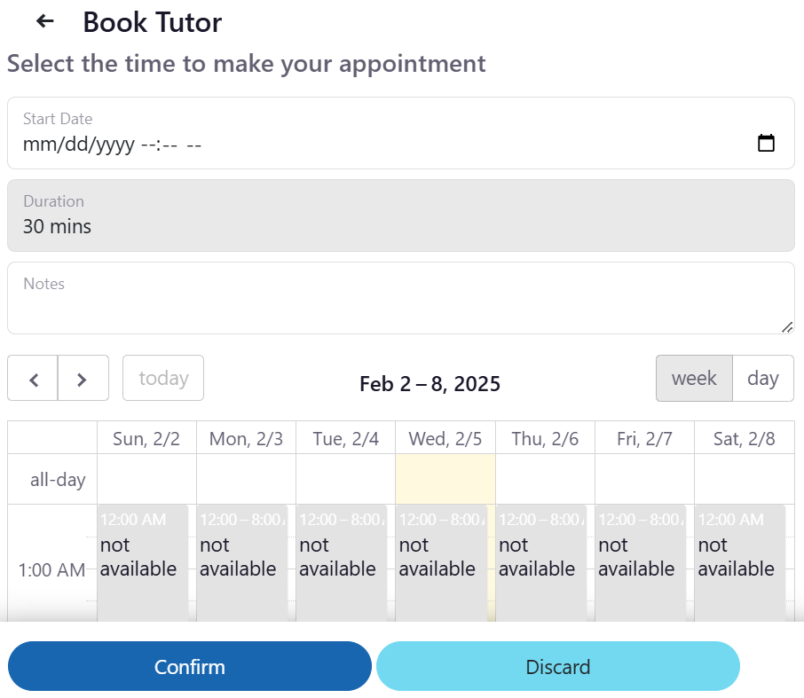Image resolution: width=804 pixels, height=698 pixels.
Task: Switch calendar to week view
Action: tap(694, 378)
